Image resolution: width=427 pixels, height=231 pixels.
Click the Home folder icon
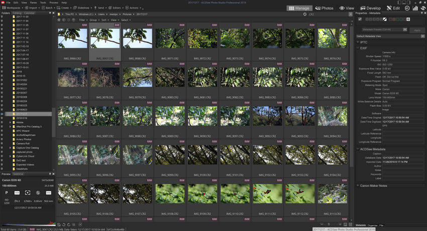[58, 20]
